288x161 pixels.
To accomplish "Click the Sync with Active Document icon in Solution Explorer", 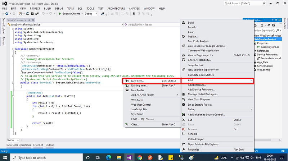I will coord(269,25).
